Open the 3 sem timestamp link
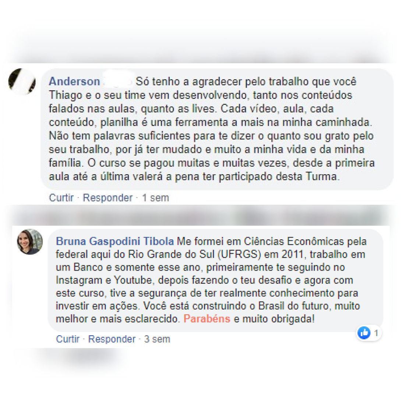Viewport: 402px width, 397px height. pyautogui.click(x=157, y=339)
